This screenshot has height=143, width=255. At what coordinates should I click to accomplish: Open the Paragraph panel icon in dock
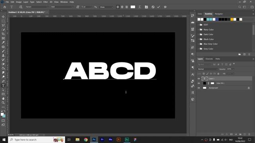tap(193, 68)
